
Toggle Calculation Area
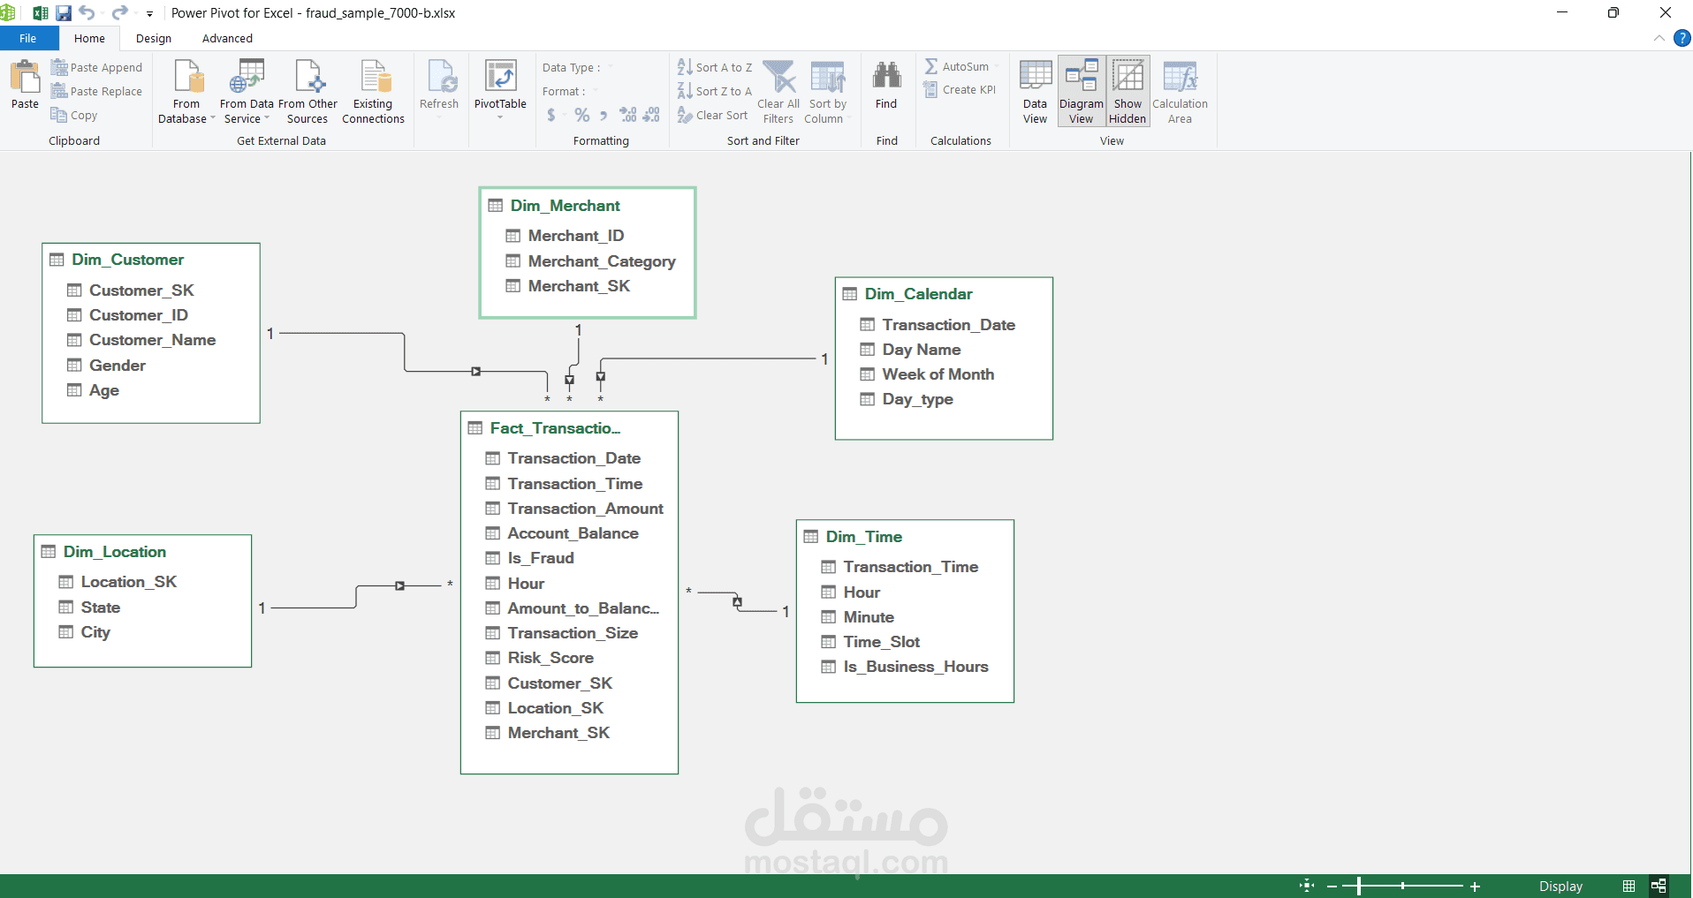1180,92
